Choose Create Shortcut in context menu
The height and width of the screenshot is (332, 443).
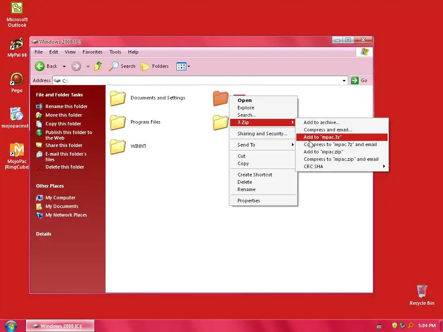[x=263, y=175]
